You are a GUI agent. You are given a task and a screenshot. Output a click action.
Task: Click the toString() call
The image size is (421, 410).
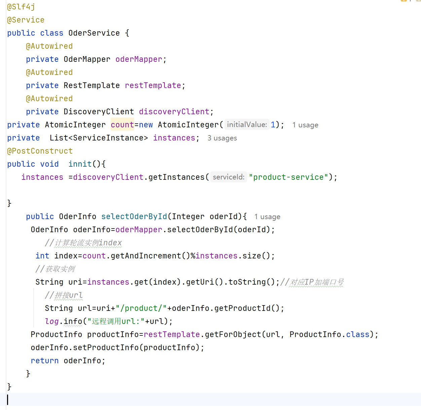[x=252, y=282]
